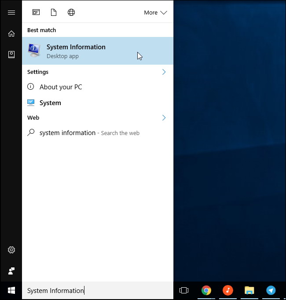Open the Home icon in sidebar

11,34
